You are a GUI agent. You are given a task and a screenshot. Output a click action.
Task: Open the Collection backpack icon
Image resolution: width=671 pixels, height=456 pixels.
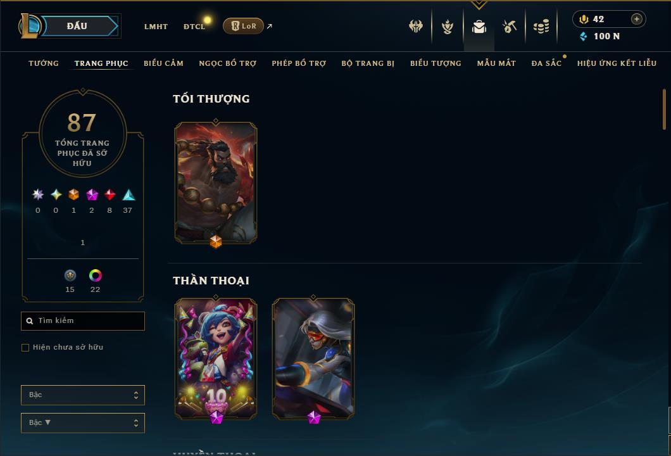pyautogui.click(x=479, y=27)
